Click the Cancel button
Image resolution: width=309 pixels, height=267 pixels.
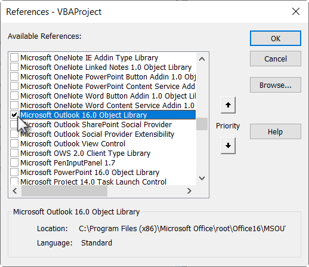tap(276, 59)
